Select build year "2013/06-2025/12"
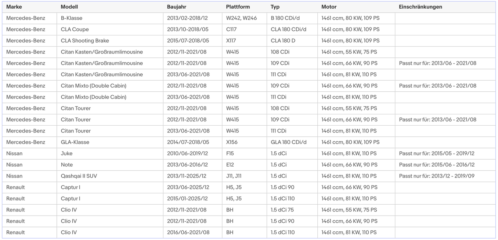 [x=188, y=187]
